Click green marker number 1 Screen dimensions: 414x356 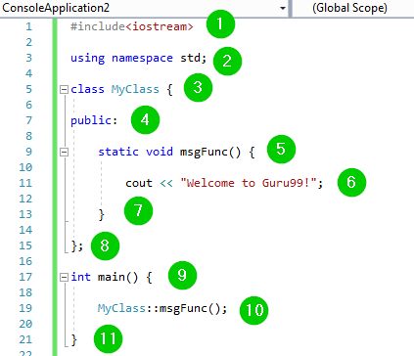(x=220, y=23)
